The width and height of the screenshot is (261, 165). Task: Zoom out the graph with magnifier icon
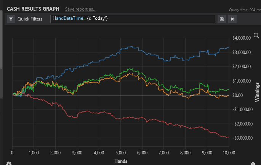(x=256, y=36)
